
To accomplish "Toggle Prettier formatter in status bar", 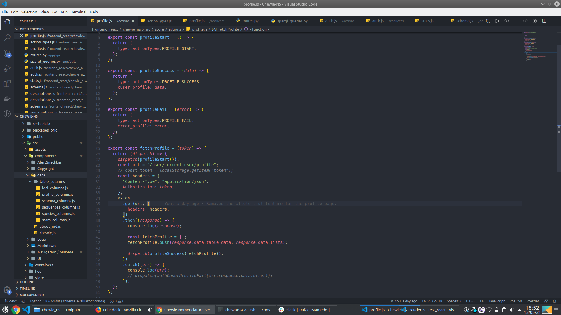I will pyautogui.click(x=533, y=301).
